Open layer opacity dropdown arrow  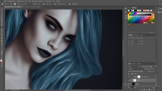(156, 69)
